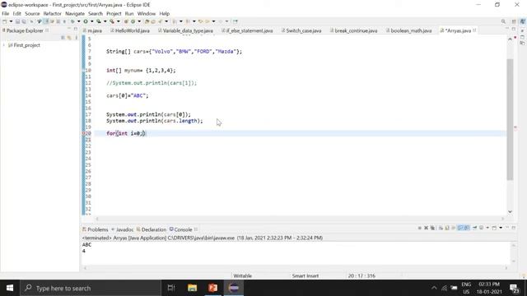This screenshot has height=296, width=527.
Task: Open the New file dropdown arrow
Action: coord(11,21)
